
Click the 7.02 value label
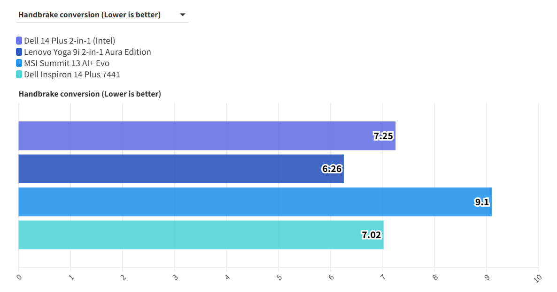click(371, 235)
